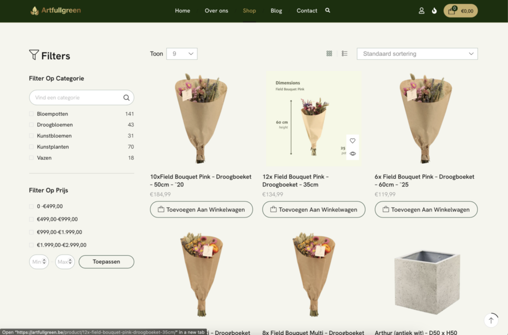Open the Blog menu item
This screenshot has width=508, height=335.
tap(276, 11)
